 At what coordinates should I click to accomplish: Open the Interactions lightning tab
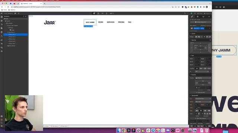[x=209, y=17]
